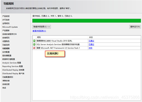
Task: Select the 设置角色 step in sidebar
Action: point(6,41)
